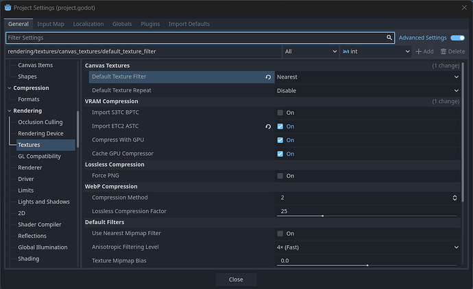The image size is (473, 289).
Task: Enable the Import S3TC BPTC checkbox
Action: 280,113
